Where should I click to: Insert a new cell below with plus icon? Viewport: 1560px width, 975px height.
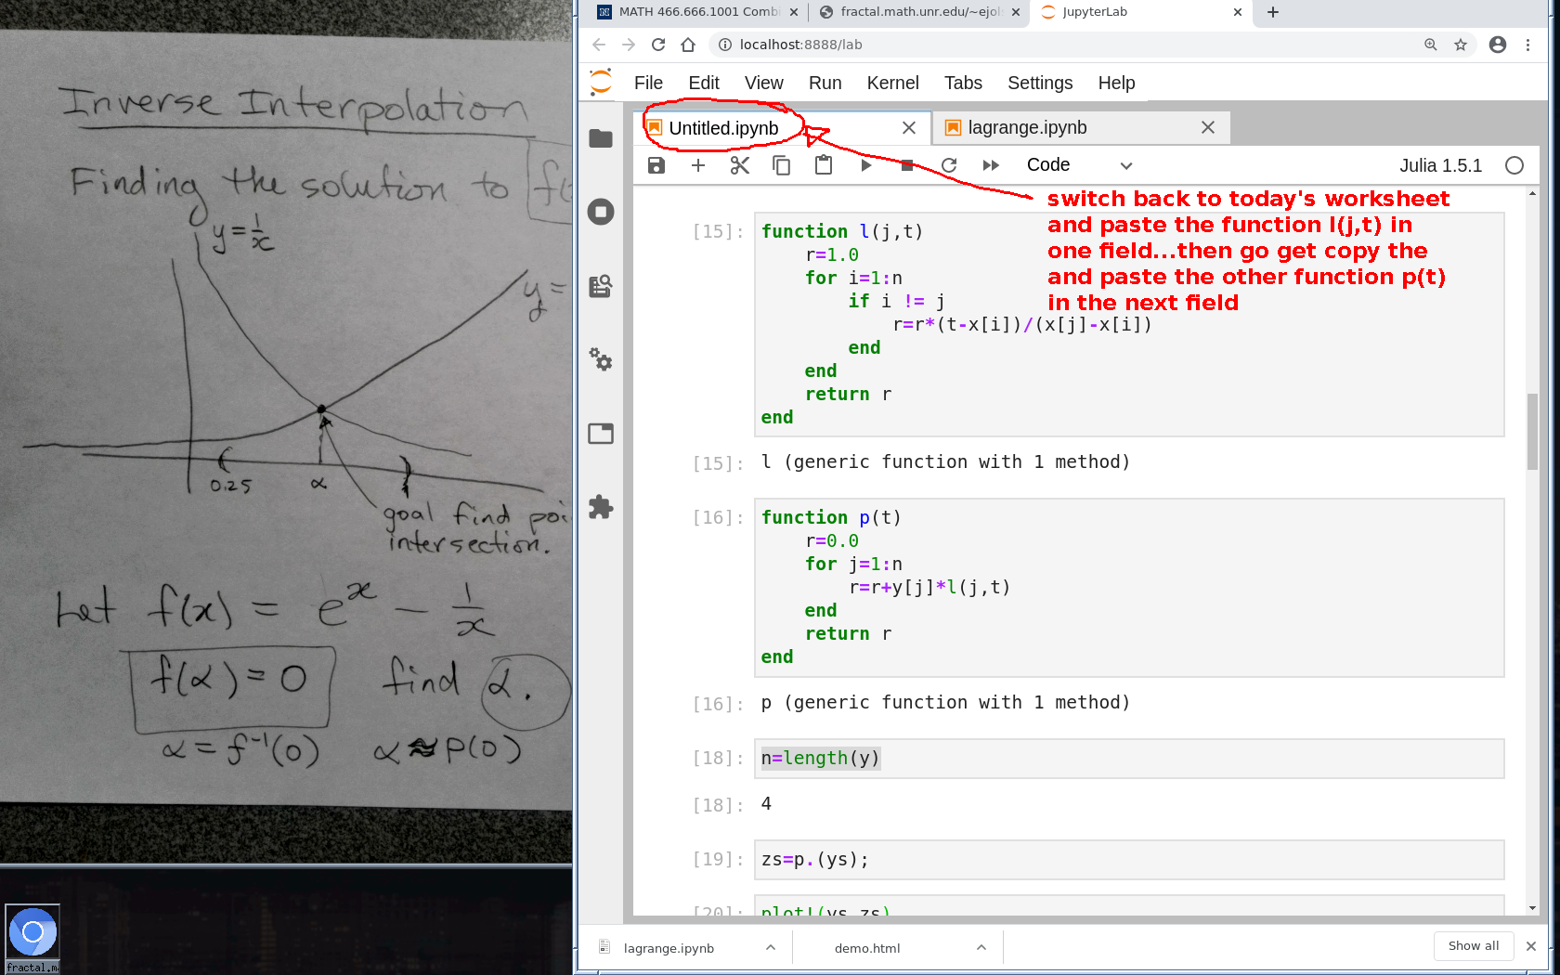coord(698,165)
